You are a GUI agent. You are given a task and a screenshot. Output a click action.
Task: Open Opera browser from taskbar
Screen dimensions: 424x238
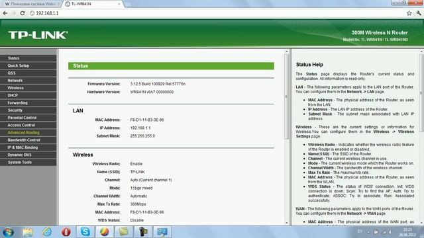(x=66, y=232)
